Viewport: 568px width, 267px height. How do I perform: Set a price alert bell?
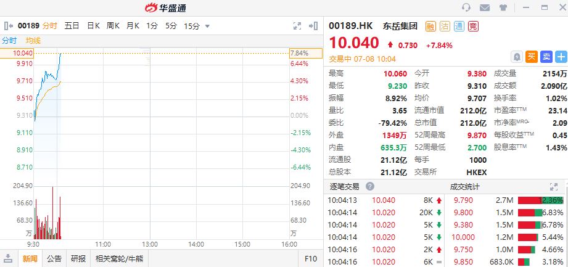tap(517, 57)
